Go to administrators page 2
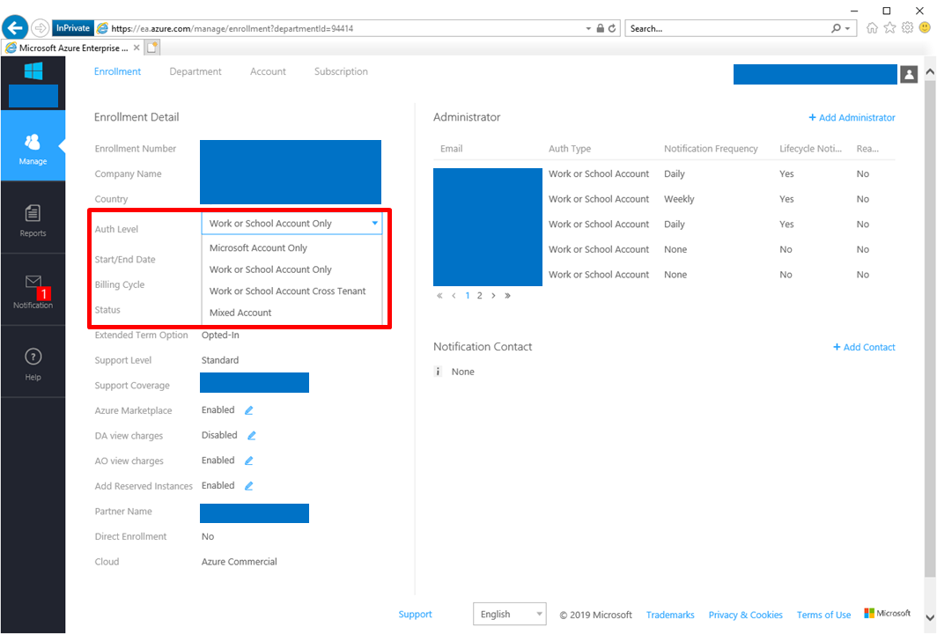This screenshot has height=634, width=937. click(479, 295)
